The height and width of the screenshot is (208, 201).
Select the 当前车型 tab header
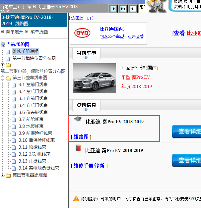(x=86, y=54)
